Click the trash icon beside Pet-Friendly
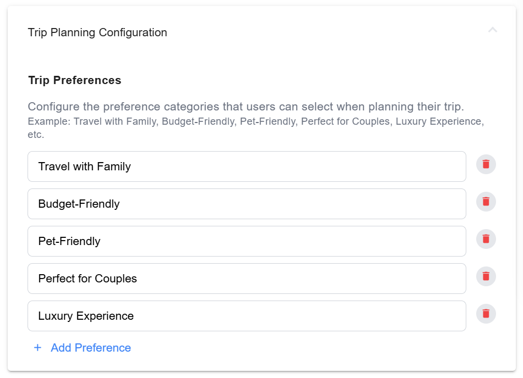The width and height of the screenshot is (523, 378). (486, 239)
